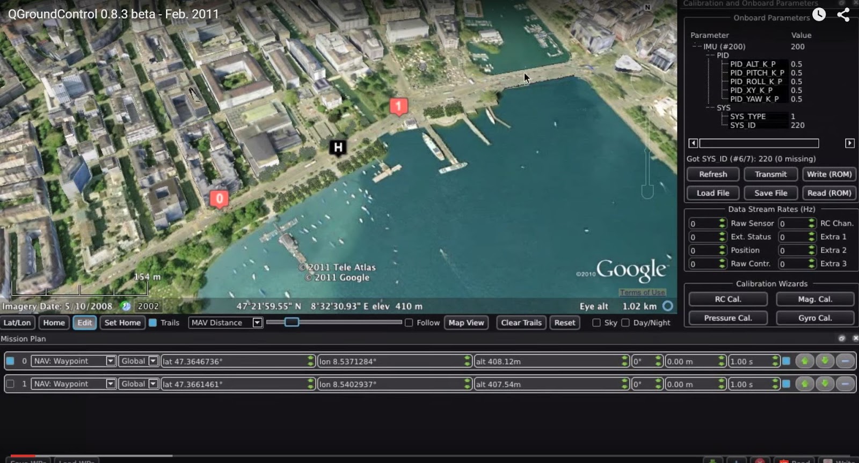Enable the Sky checkbox

(x=596, y=322)
